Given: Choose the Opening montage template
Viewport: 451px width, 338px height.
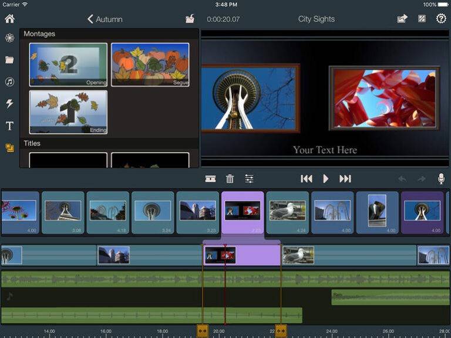Looking at the screenshot, I should 68,65.
